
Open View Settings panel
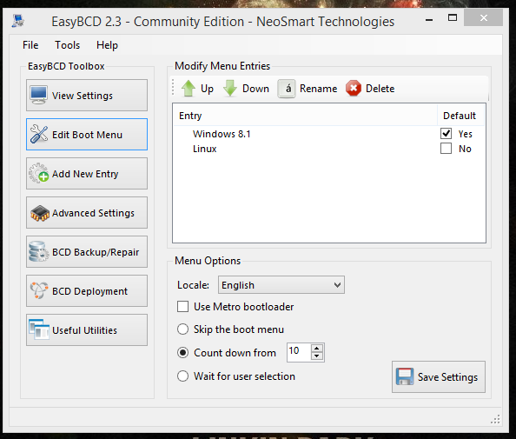[87, 95]
